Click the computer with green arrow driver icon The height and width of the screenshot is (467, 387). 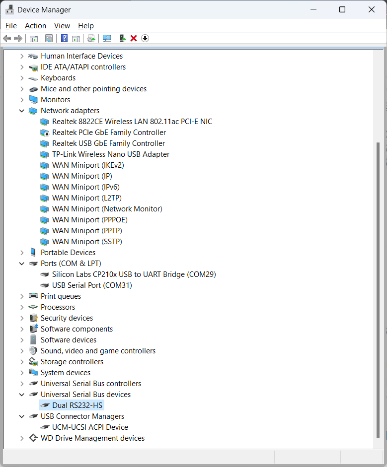[x=122, y=38]
